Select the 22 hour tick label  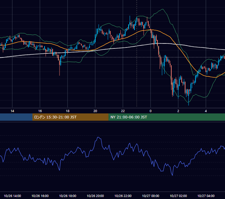pyautogui.click(x=123, y=111)
